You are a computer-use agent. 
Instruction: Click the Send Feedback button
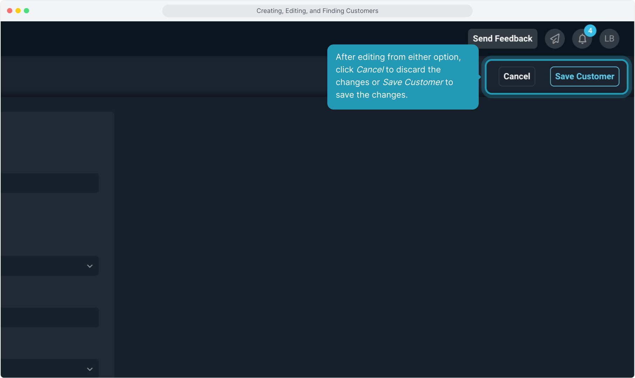[502, 38]
